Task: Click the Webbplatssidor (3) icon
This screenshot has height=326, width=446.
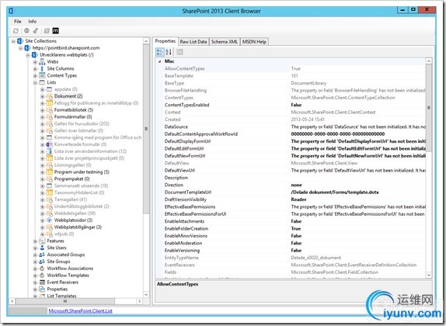Action: point(50,220)
